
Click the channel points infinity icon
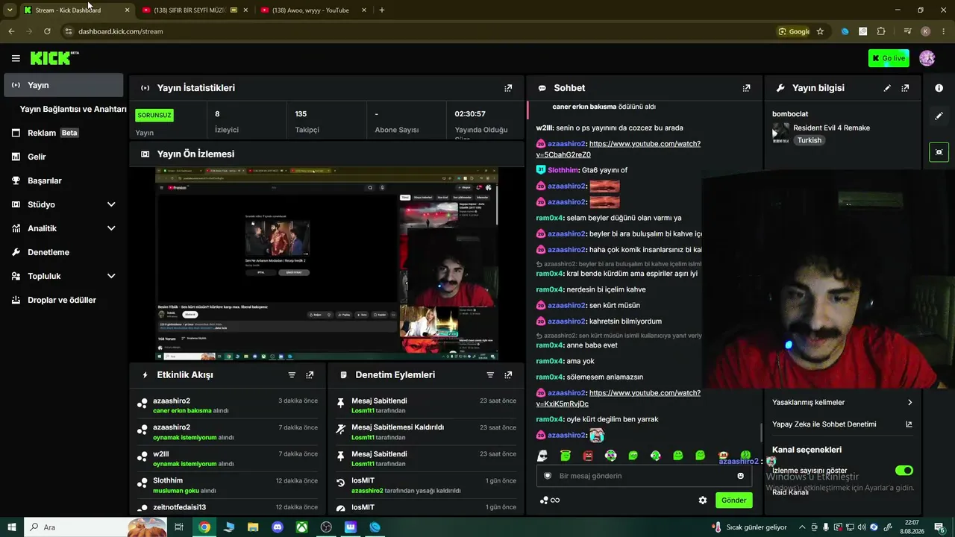point(550,500)
